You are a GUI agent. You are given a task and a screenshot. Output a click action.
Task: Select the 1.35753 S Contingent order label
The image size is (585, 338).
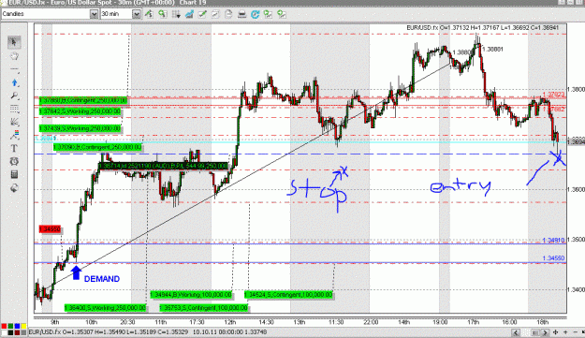(x=203, y=308)
